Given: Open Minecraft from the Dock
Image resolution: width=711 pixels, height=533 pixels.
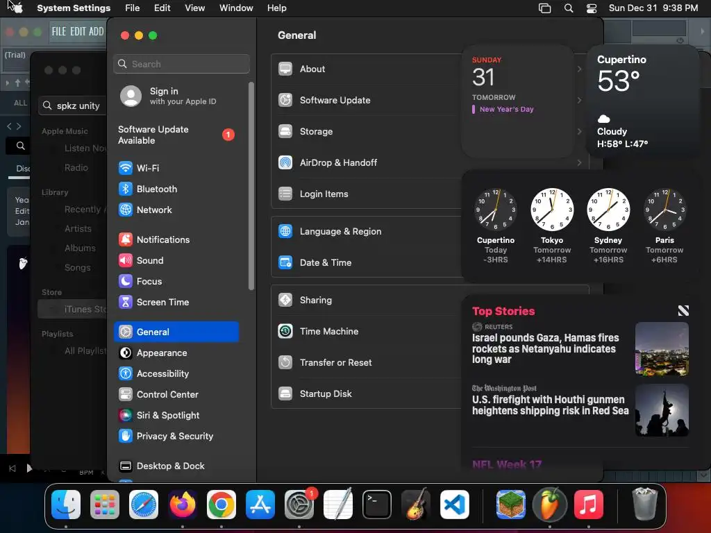Looking at the screenshot, I should pos(511,505).
